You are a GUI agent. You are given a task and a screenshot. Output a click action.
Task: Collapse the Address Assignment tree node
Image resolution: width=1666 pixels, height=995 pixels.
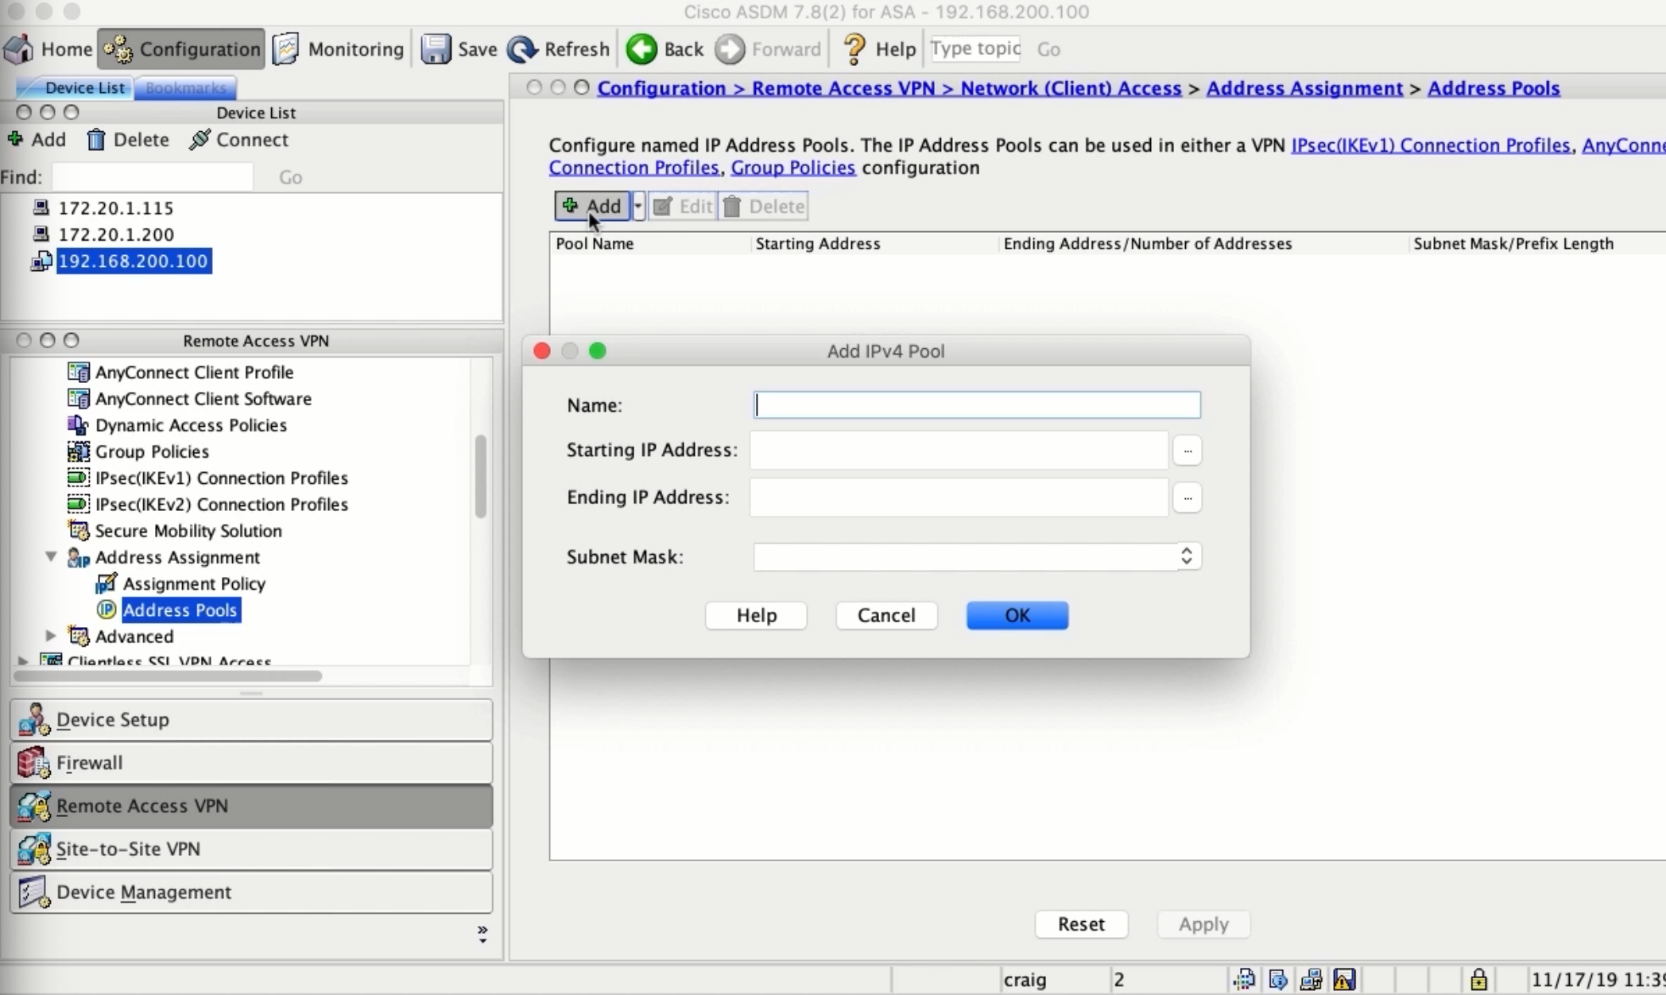(x=51, y=557)
